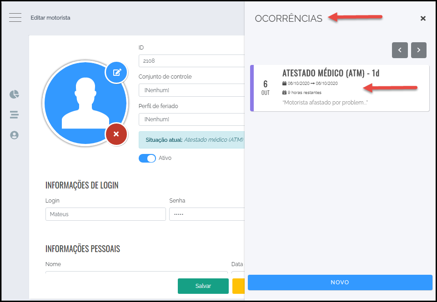
Task: Click the Salvar button
Action: click(x=203, y=286)
